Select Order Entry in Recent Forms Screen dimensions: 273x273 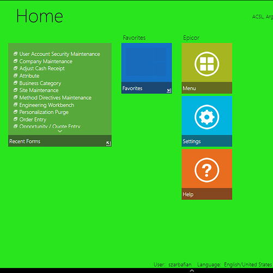tap(33, 120)
